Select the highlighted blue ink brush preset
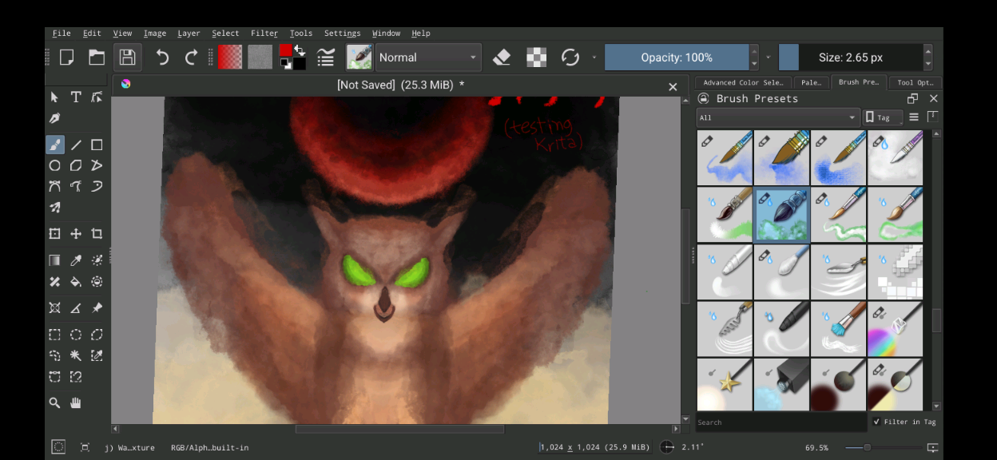Viewport: 997px width, 460px height. [x=782, y=215]
